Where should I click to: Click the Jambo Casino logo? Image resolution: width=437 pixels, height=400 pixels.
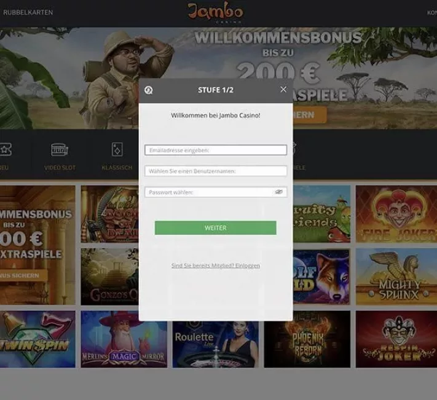click(215, 12)
